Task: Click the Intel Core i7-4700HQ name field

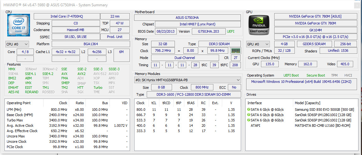Action: point(67,16)
